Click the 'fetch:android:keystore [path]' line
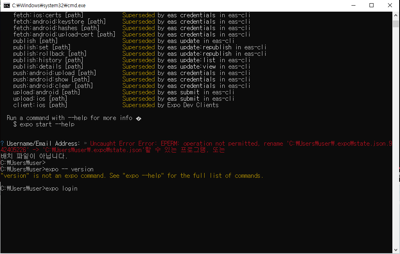This screenshot has height=254, width=400. pyautogui.click(x=59, y=22)
